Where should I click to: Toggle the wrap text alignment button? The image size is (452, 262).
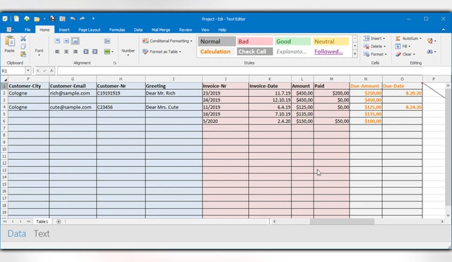pos(107,41)
